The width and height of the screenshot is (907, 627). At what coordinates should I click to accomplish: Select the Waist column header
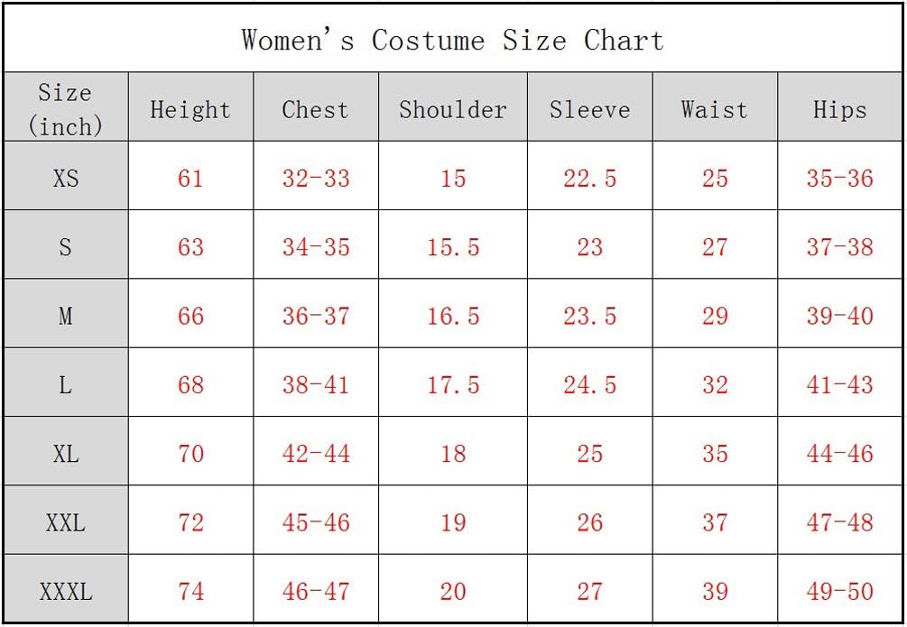click(x=715, y=109)
